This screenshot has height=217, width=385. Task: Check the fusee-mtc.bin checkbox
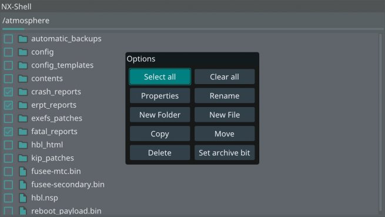click(x=8, y=172)
